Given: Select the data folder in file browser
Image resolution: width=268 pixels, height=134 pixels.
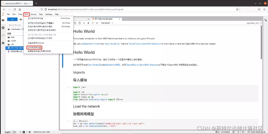Looking at the screenshot, I should click(13, 37).
